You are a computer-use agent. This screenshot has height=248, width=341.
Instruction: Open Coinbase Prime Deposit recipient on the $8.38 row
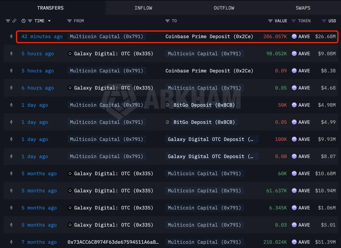[209, 71]
